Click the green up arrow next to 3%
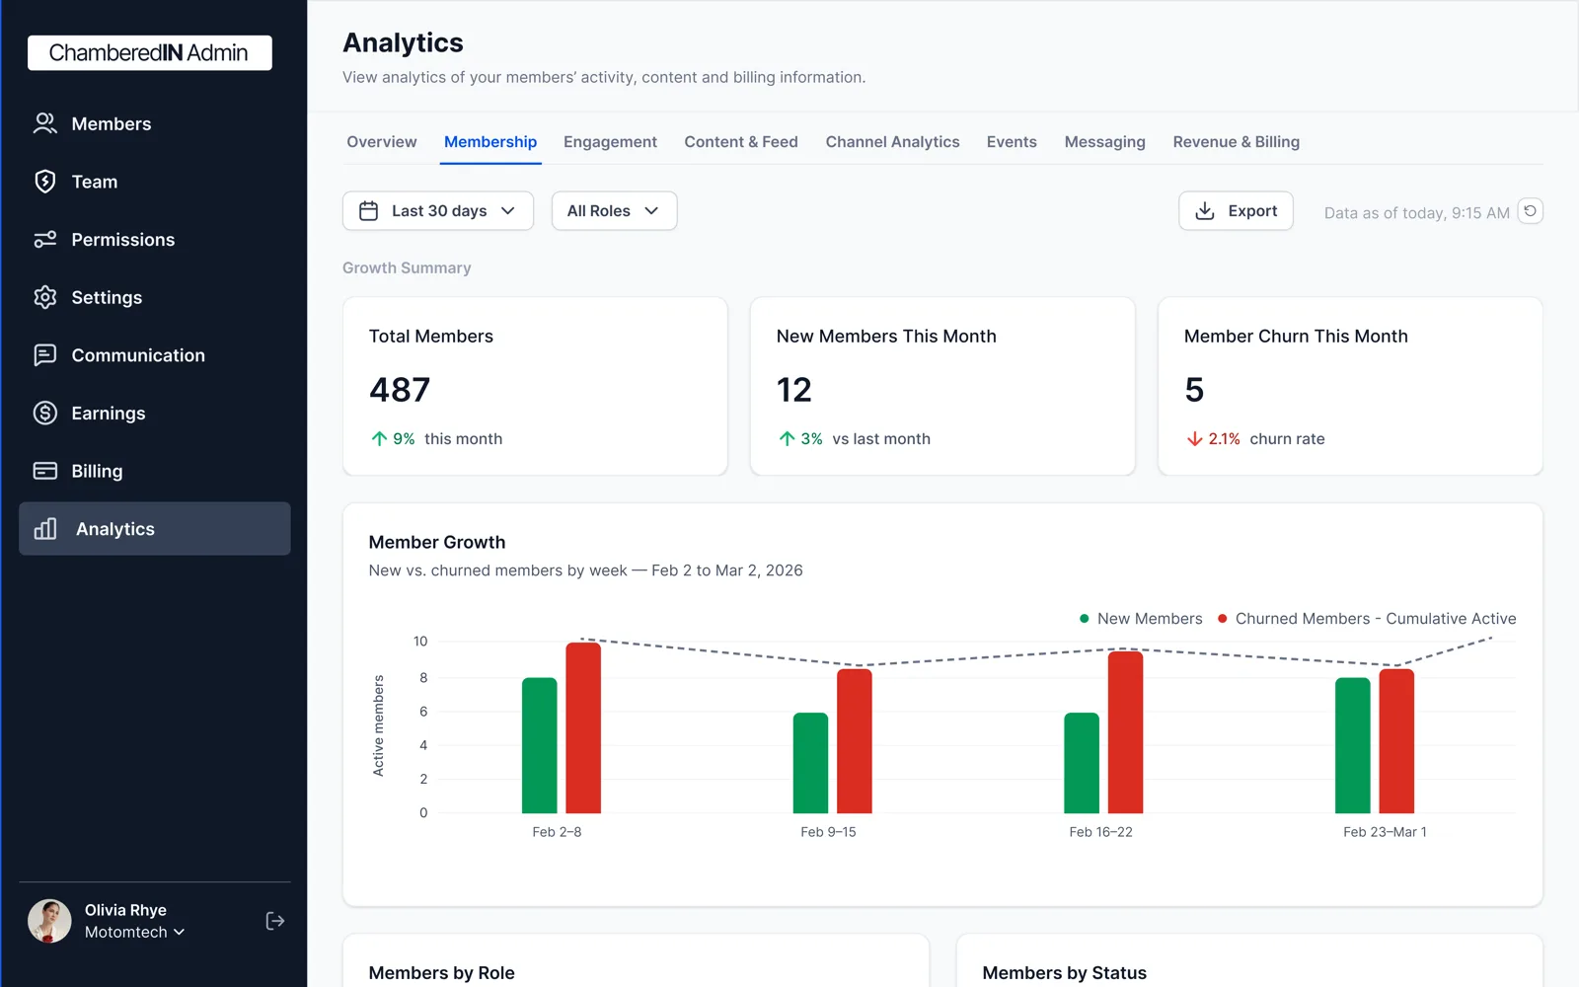 (x=787, y=439)
